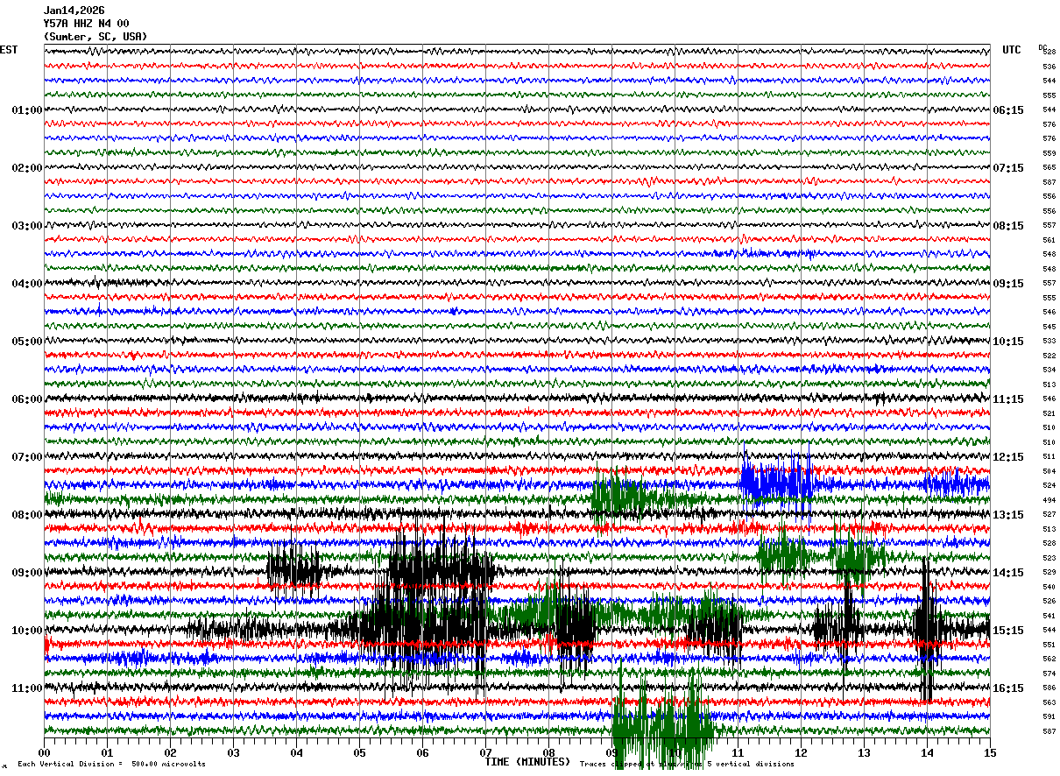Click the Y57A HHZ N4 00 station label

[86, 24]
